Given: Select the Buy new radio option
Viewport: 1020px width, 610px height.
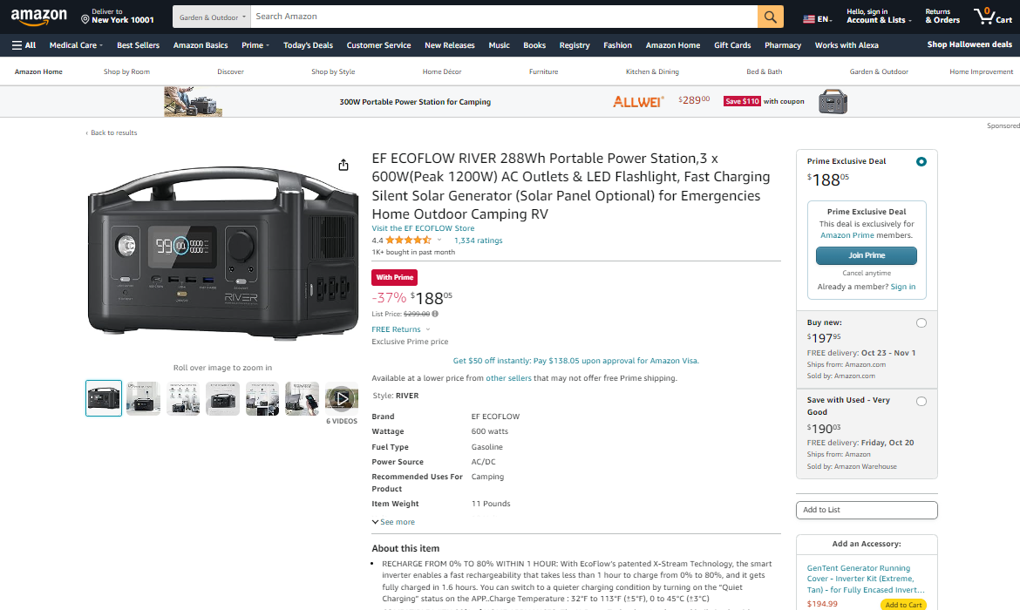Looking at the screenshot, I should point(921,323).
